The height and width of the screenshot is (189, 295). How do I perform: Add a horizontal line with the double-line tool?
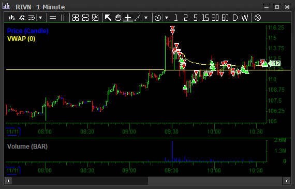[x=53, y=18]
